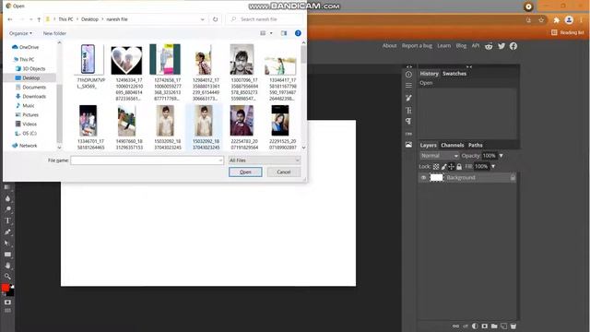Viewport: 590px width, 332px height.
Task: Open the Learn menu link
Action: [x=443, y=46]
